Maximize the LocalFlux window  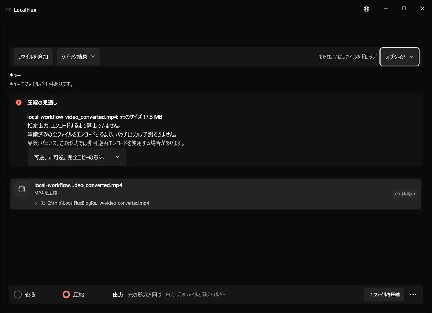tap(404, 9)
